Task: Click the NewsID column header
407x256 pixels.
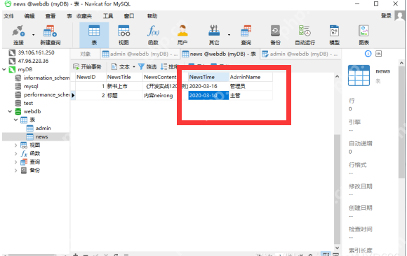Action: tap(91, 77)
